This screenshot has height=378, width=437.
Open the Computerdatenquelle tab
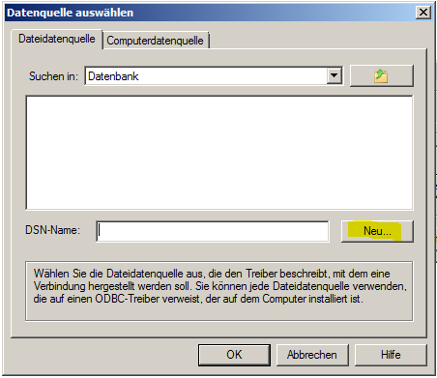[155, 41]
